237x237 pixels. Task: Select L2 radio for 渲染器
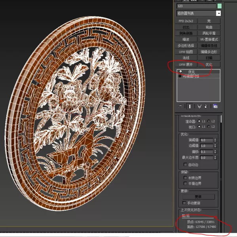click(x=209, y=121)
